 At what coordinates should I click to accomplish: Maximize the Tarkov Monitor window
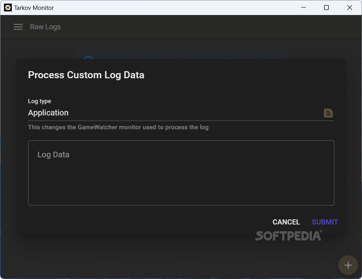click(x=326, y=8)
